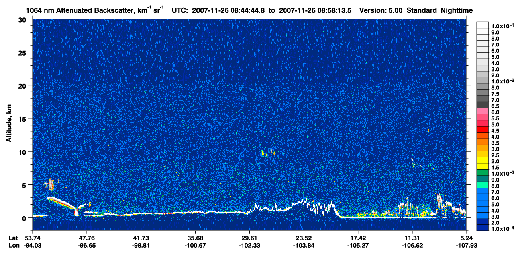Screen dimensions: 518x265
Task: Click latitude value 53.74
Action: pos(32,238)
